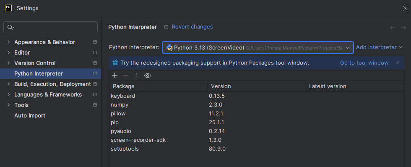Click the Latest version column header
Screen dimensions: 411x167
pyautogui.click(x=355, y=86)
